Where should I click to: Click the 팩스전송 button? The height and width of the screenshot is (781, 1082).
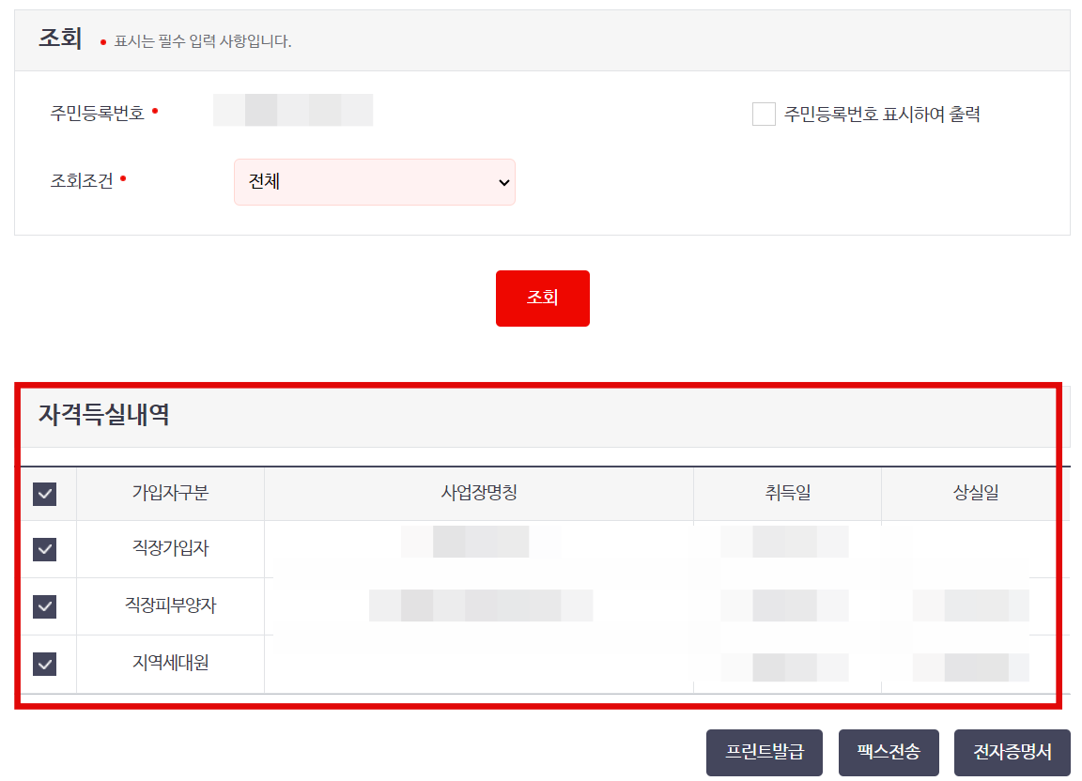tap(889, 752)
